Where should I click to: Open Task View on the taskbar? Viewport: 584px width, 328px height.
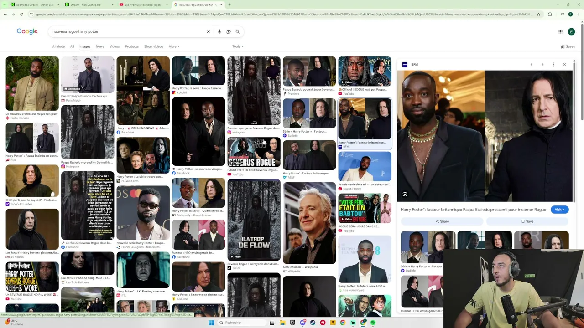coord(272,323)
